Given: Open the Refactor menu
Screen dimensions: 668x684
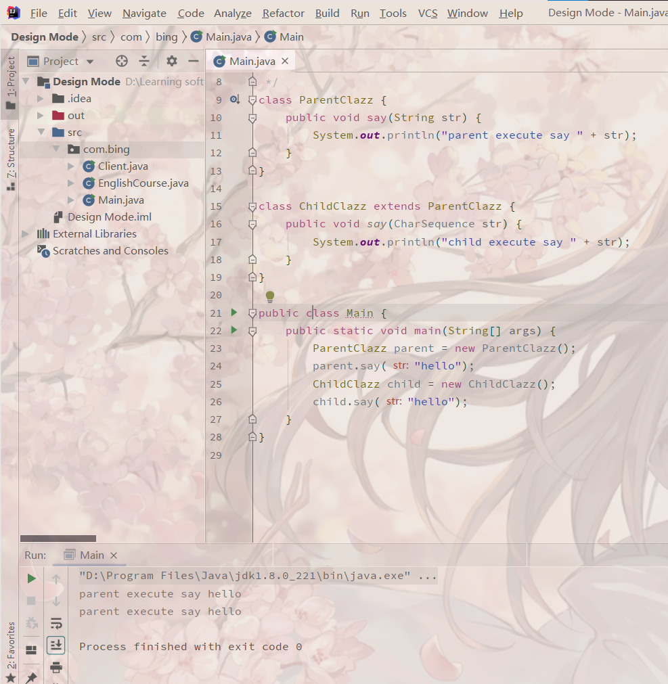Looking at the screenshot, I should coord(283,14).
